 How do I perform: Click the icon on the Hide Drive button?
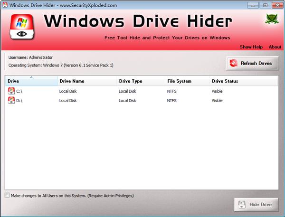click(x=242, y=205)
